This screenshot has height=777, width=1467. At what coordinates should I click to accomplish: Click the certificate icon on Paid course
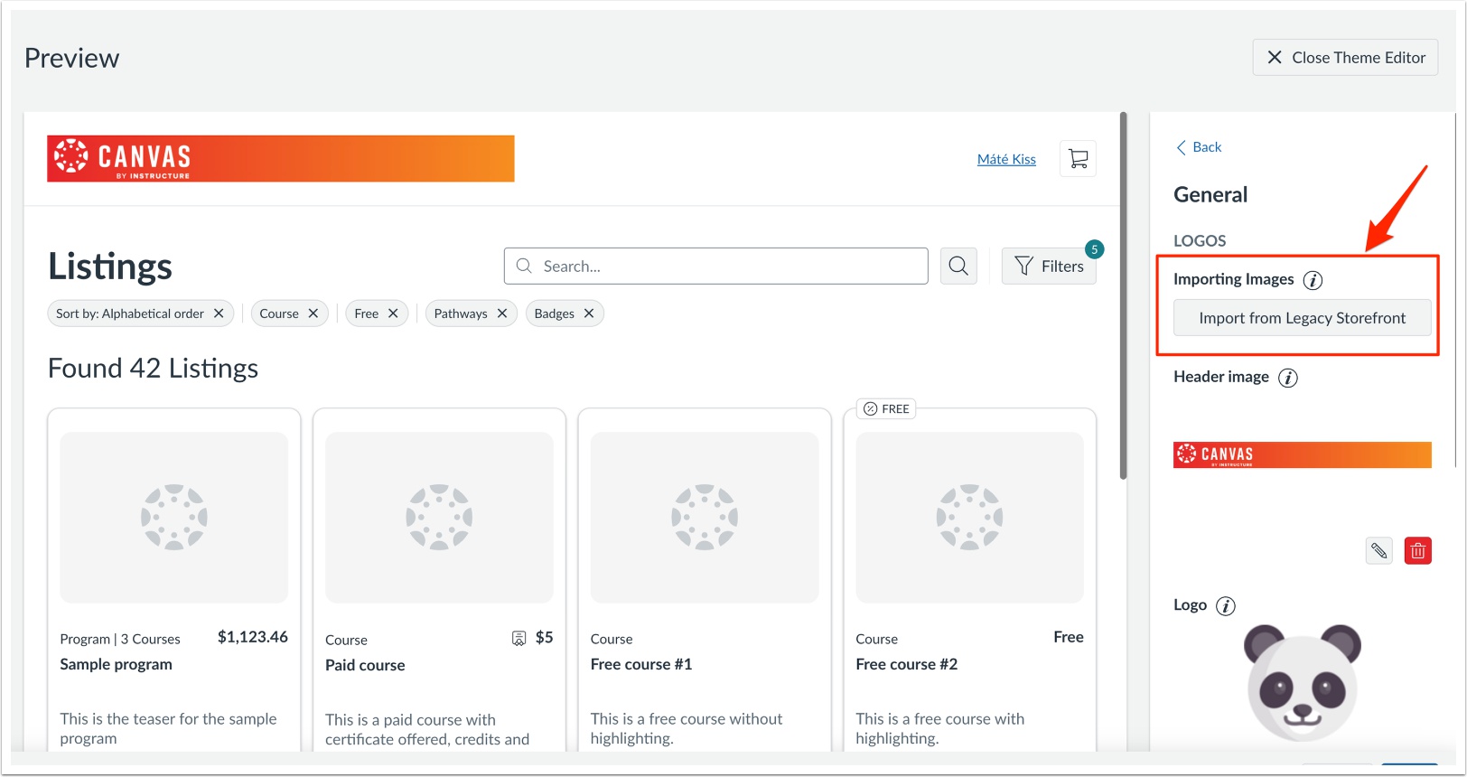tap(519, 639)
